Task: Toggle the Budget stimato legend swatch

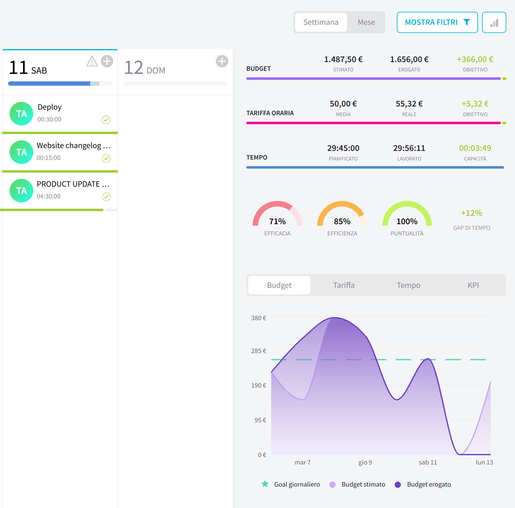Action: (332, 485)
